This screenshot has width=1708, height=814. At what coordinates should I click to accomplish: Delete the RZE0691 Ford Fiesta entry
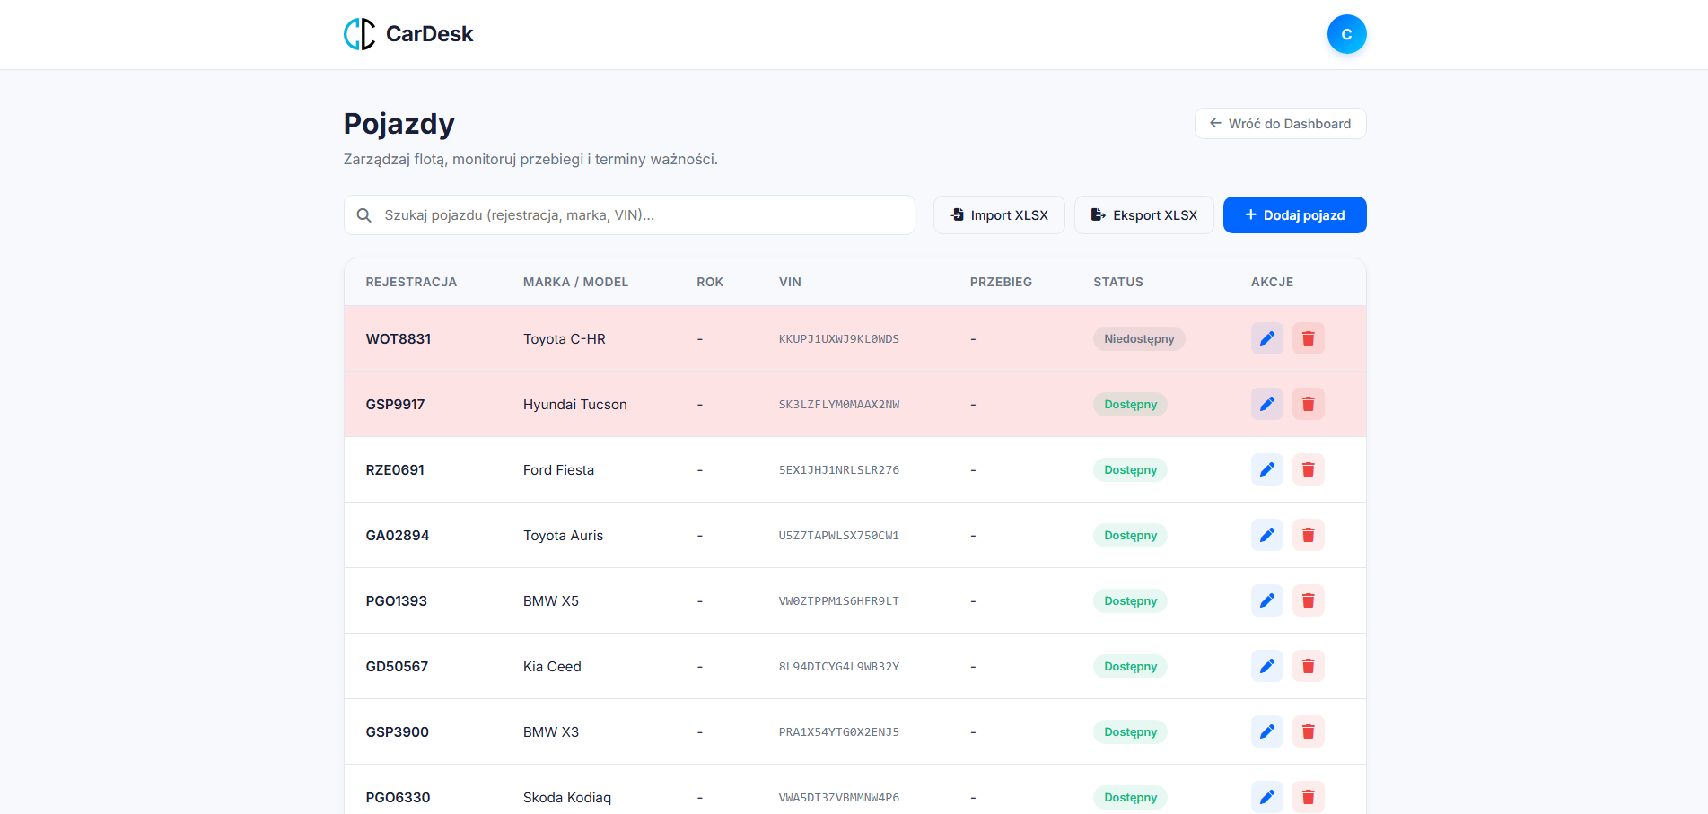1308,469
